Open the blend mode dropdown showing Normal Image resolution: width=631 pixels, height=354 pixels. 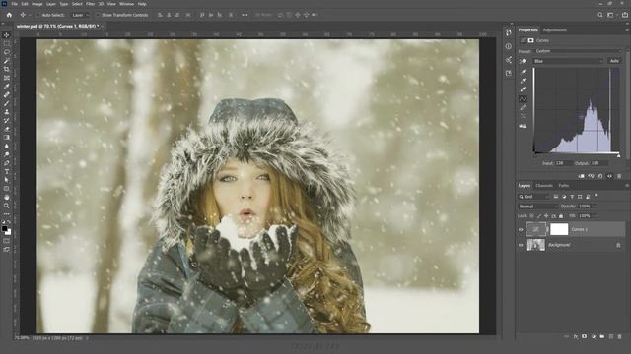pyautogui.click(x=538, y=206)
